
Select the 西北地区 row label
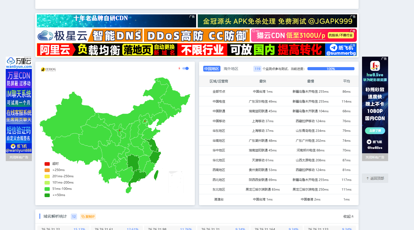pyautogui.click(x=219, y=180)
